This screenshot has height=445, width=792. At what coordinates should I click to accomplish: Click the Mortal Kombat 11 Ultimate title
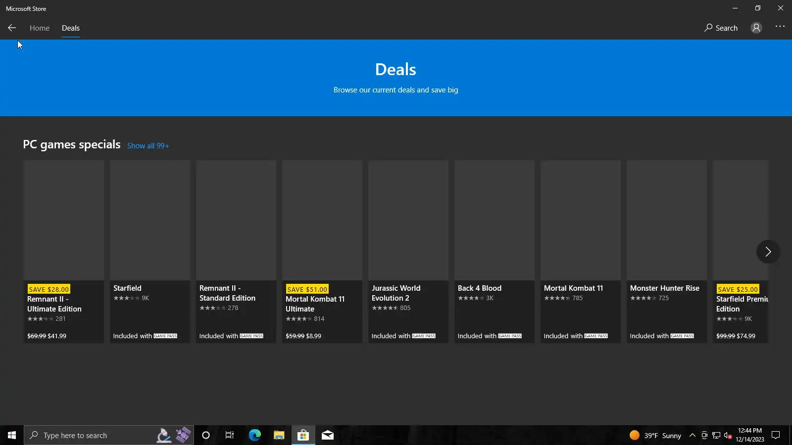click(x=315, y=304)
